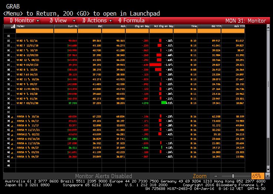Click the Time column header
This screenshot has width=273, height=194.
(185, 26)
